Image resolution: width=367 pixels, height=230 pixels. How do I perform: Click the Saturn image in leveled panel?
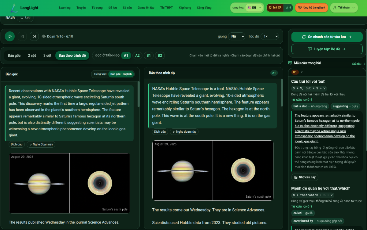coord(213,171)
